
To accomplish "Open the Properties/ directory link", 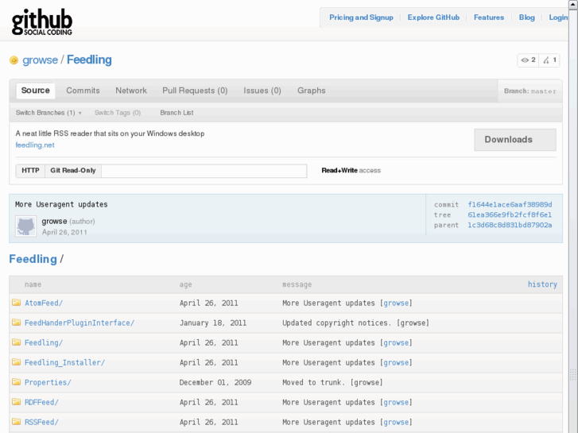I will 48,382.
